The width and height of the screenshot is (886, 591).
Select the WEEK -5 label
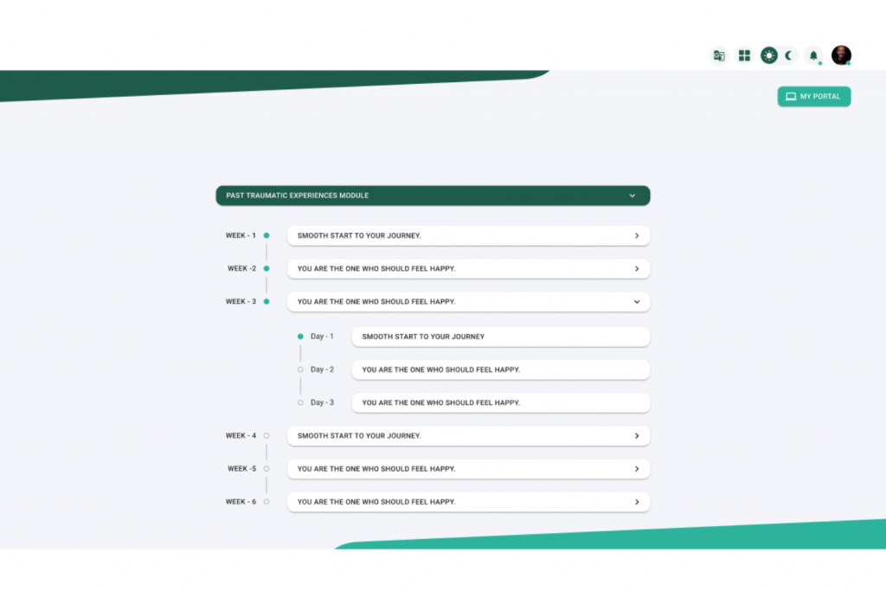(242, 468)
